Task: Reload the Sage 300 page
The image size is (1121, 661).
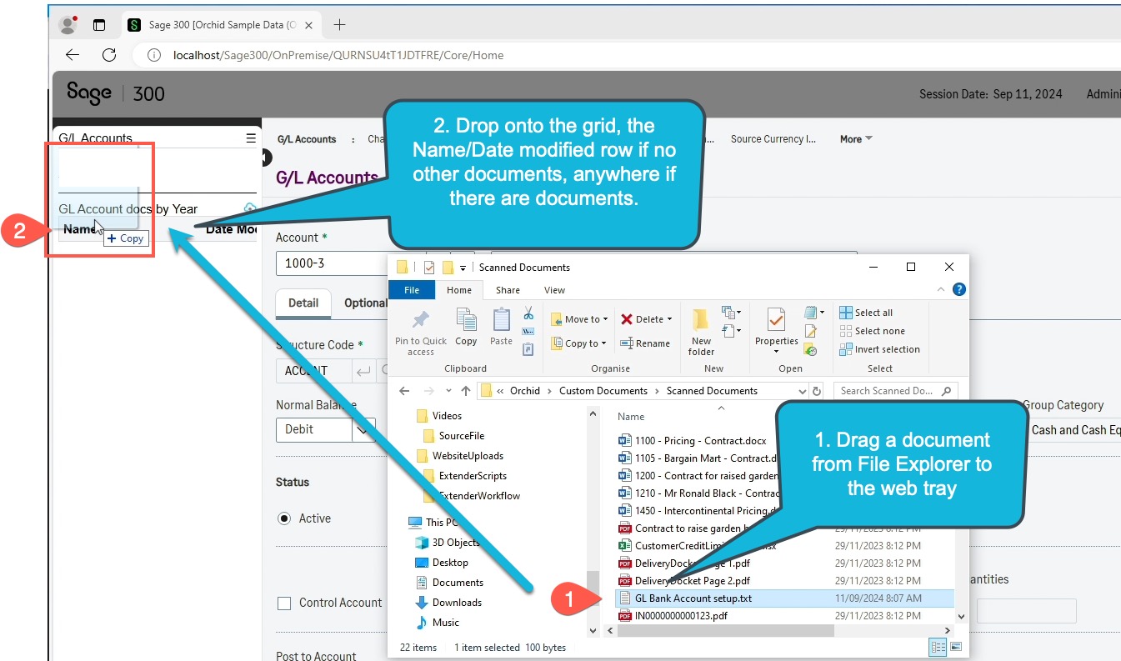Action: pos(109,55)
